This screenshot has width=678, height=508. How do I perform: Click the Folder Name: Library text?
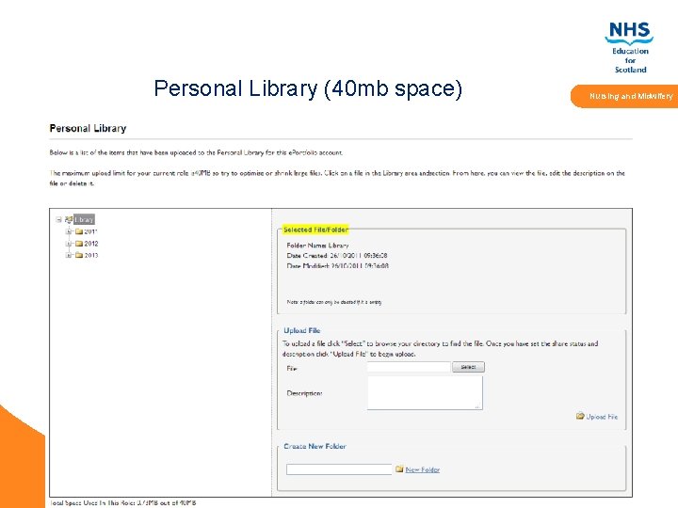pyautogui.click(x=317, y=246)
